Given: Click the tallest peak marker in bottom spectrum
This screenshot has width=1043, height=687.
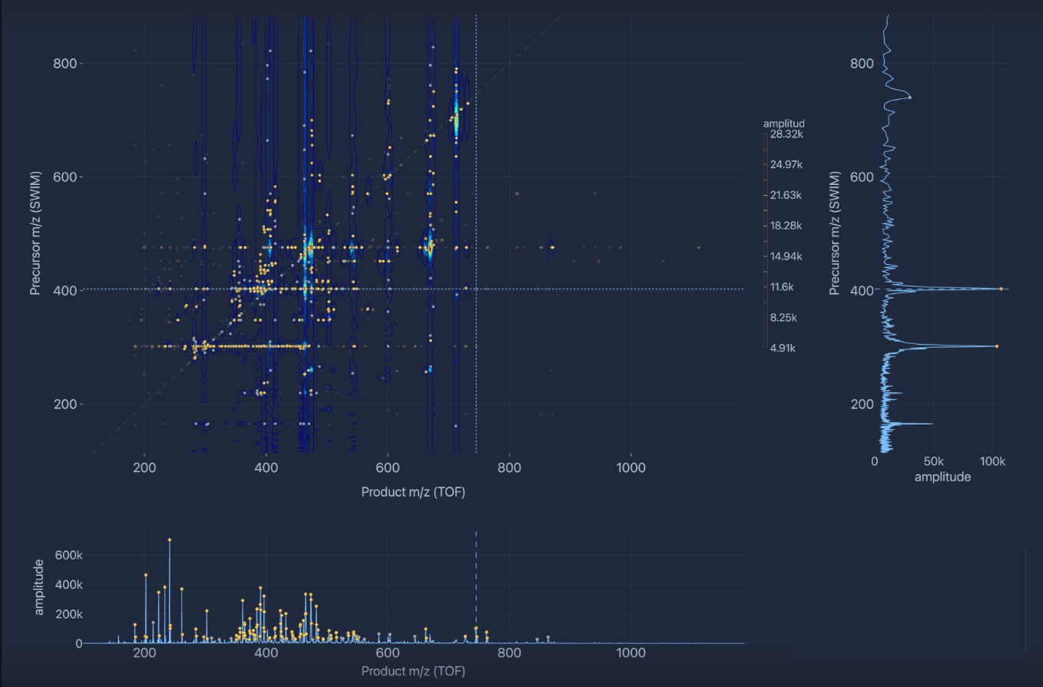Looking at the screenshot, I should click(x=170, y=540).
